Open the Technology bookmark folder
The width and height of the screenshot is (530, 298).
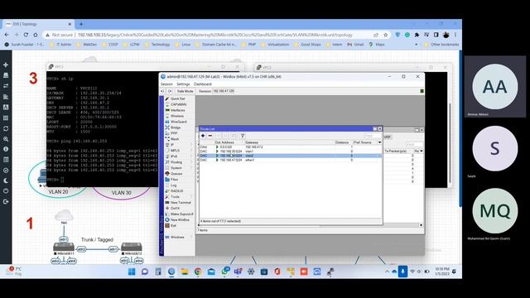pyautogui.click(x=157, y=44)
